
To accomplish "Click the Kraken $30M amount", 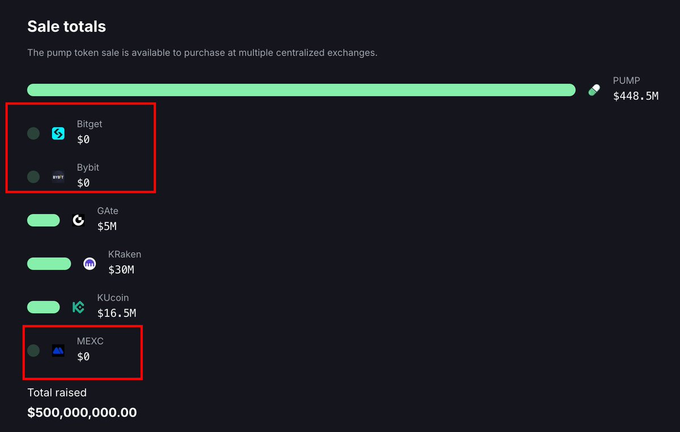I will pos(121,270).
